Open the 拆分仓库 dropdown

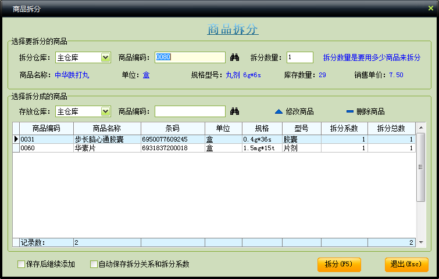click(x=106, y=57)
